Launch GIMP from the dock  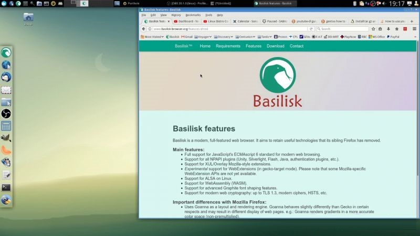6,138
